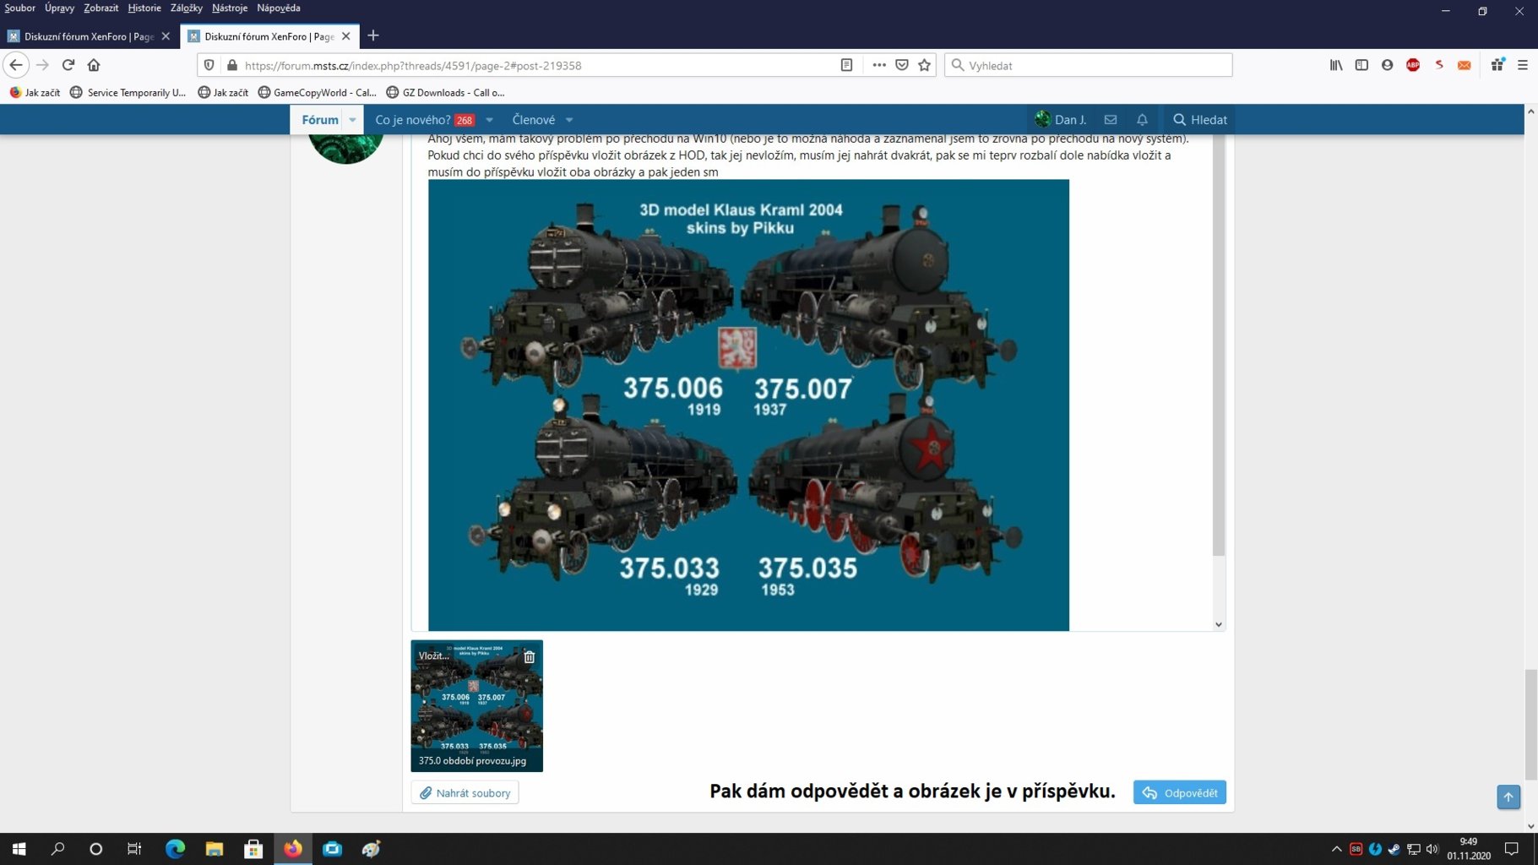Open forum notifications via the bell icon
This screenshot has width=1538, height=865.
pyautogui.click(x=1142, y=119)
